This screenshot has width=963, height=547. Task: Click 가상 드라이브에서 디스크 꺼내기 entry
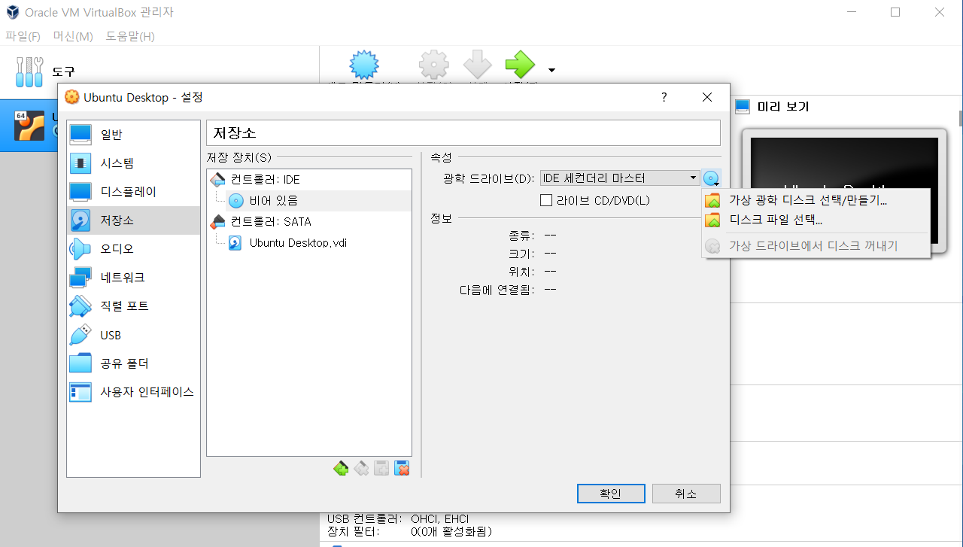click(816, 245)
